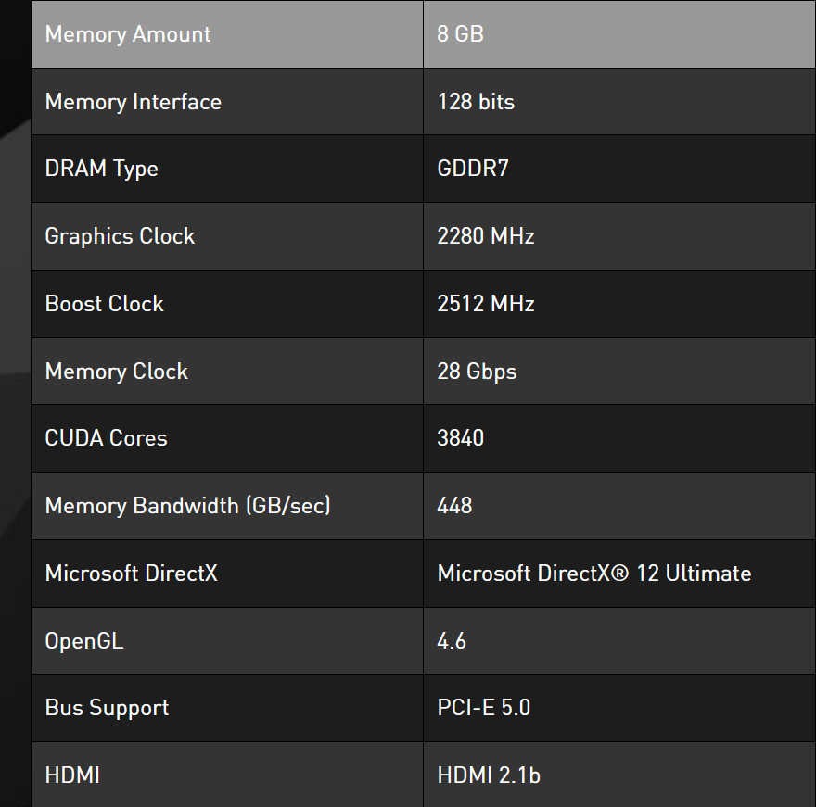Screen dimensions: 816x807
Task: Click the 28 Gbps value
Action: tap(477, 372)
